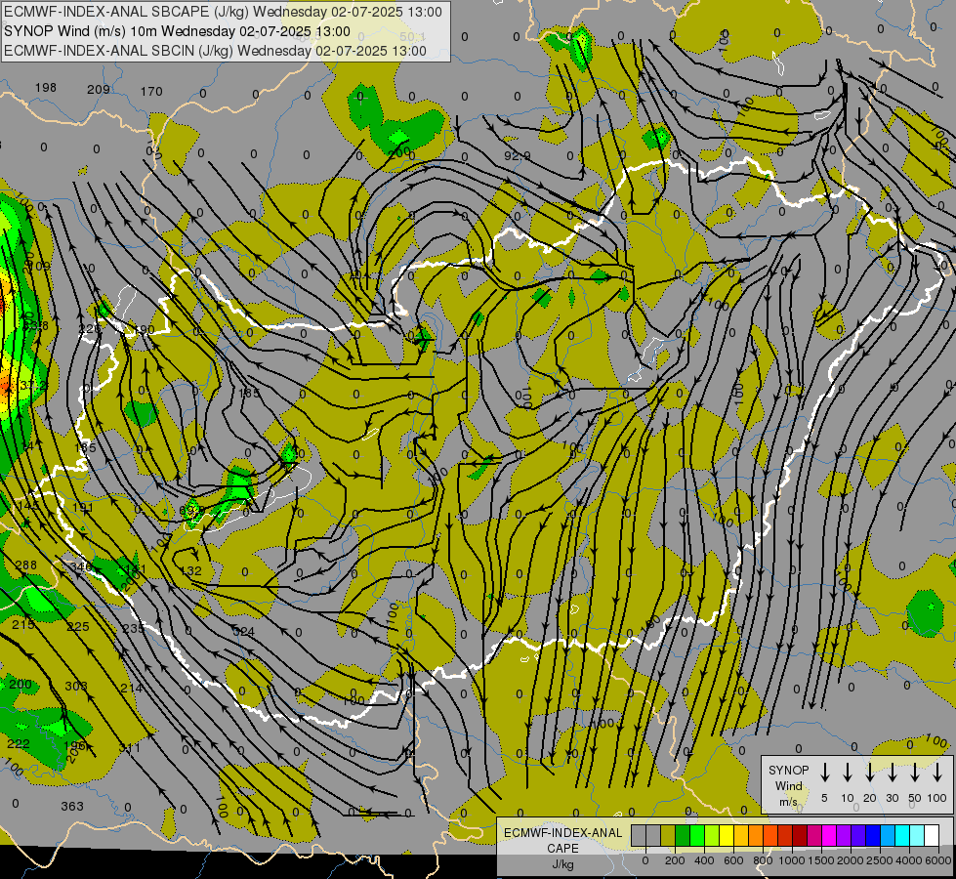Click the map value '311'
The height and width of the screenshot is (879, 956).
(x=129, y=748)
